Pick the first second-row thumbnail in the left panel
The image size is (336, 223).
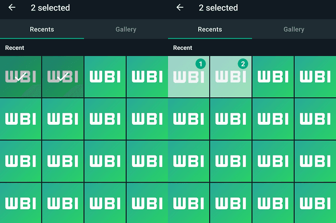pyautogui.click(x=20, y=119)
